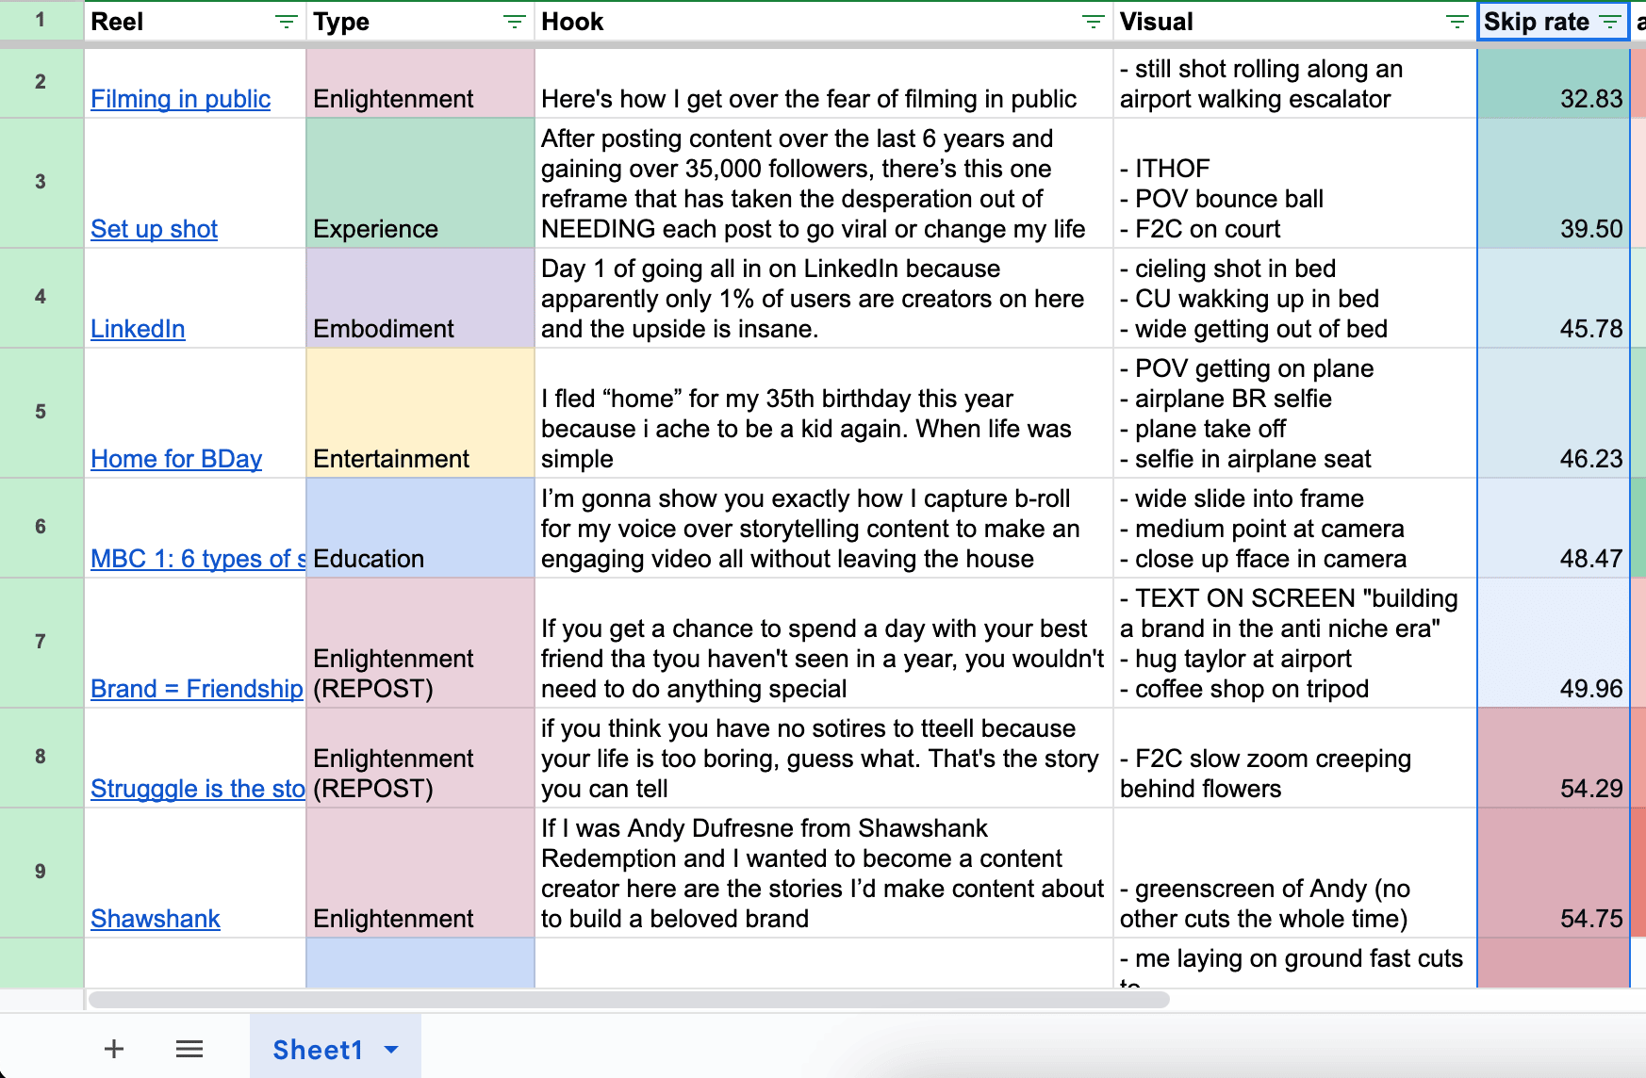
Task: Select Enlightenment type cell in Shawshank row
Action: click(x=420, y=873)
